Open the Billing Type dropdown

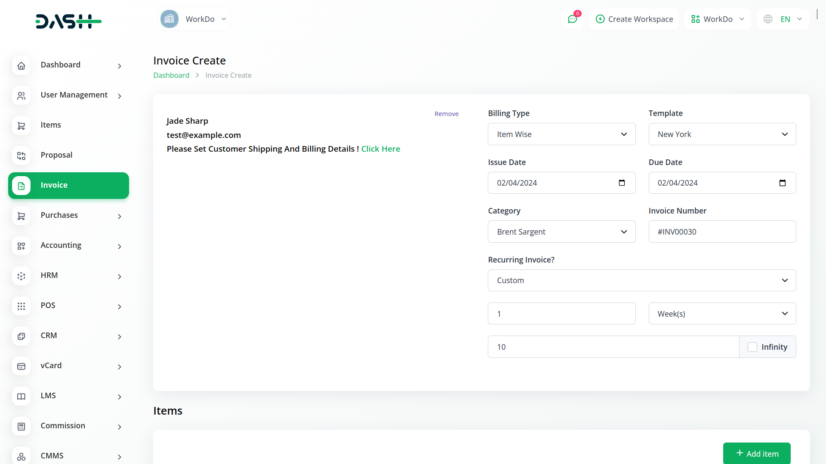(x=561, y=134)
